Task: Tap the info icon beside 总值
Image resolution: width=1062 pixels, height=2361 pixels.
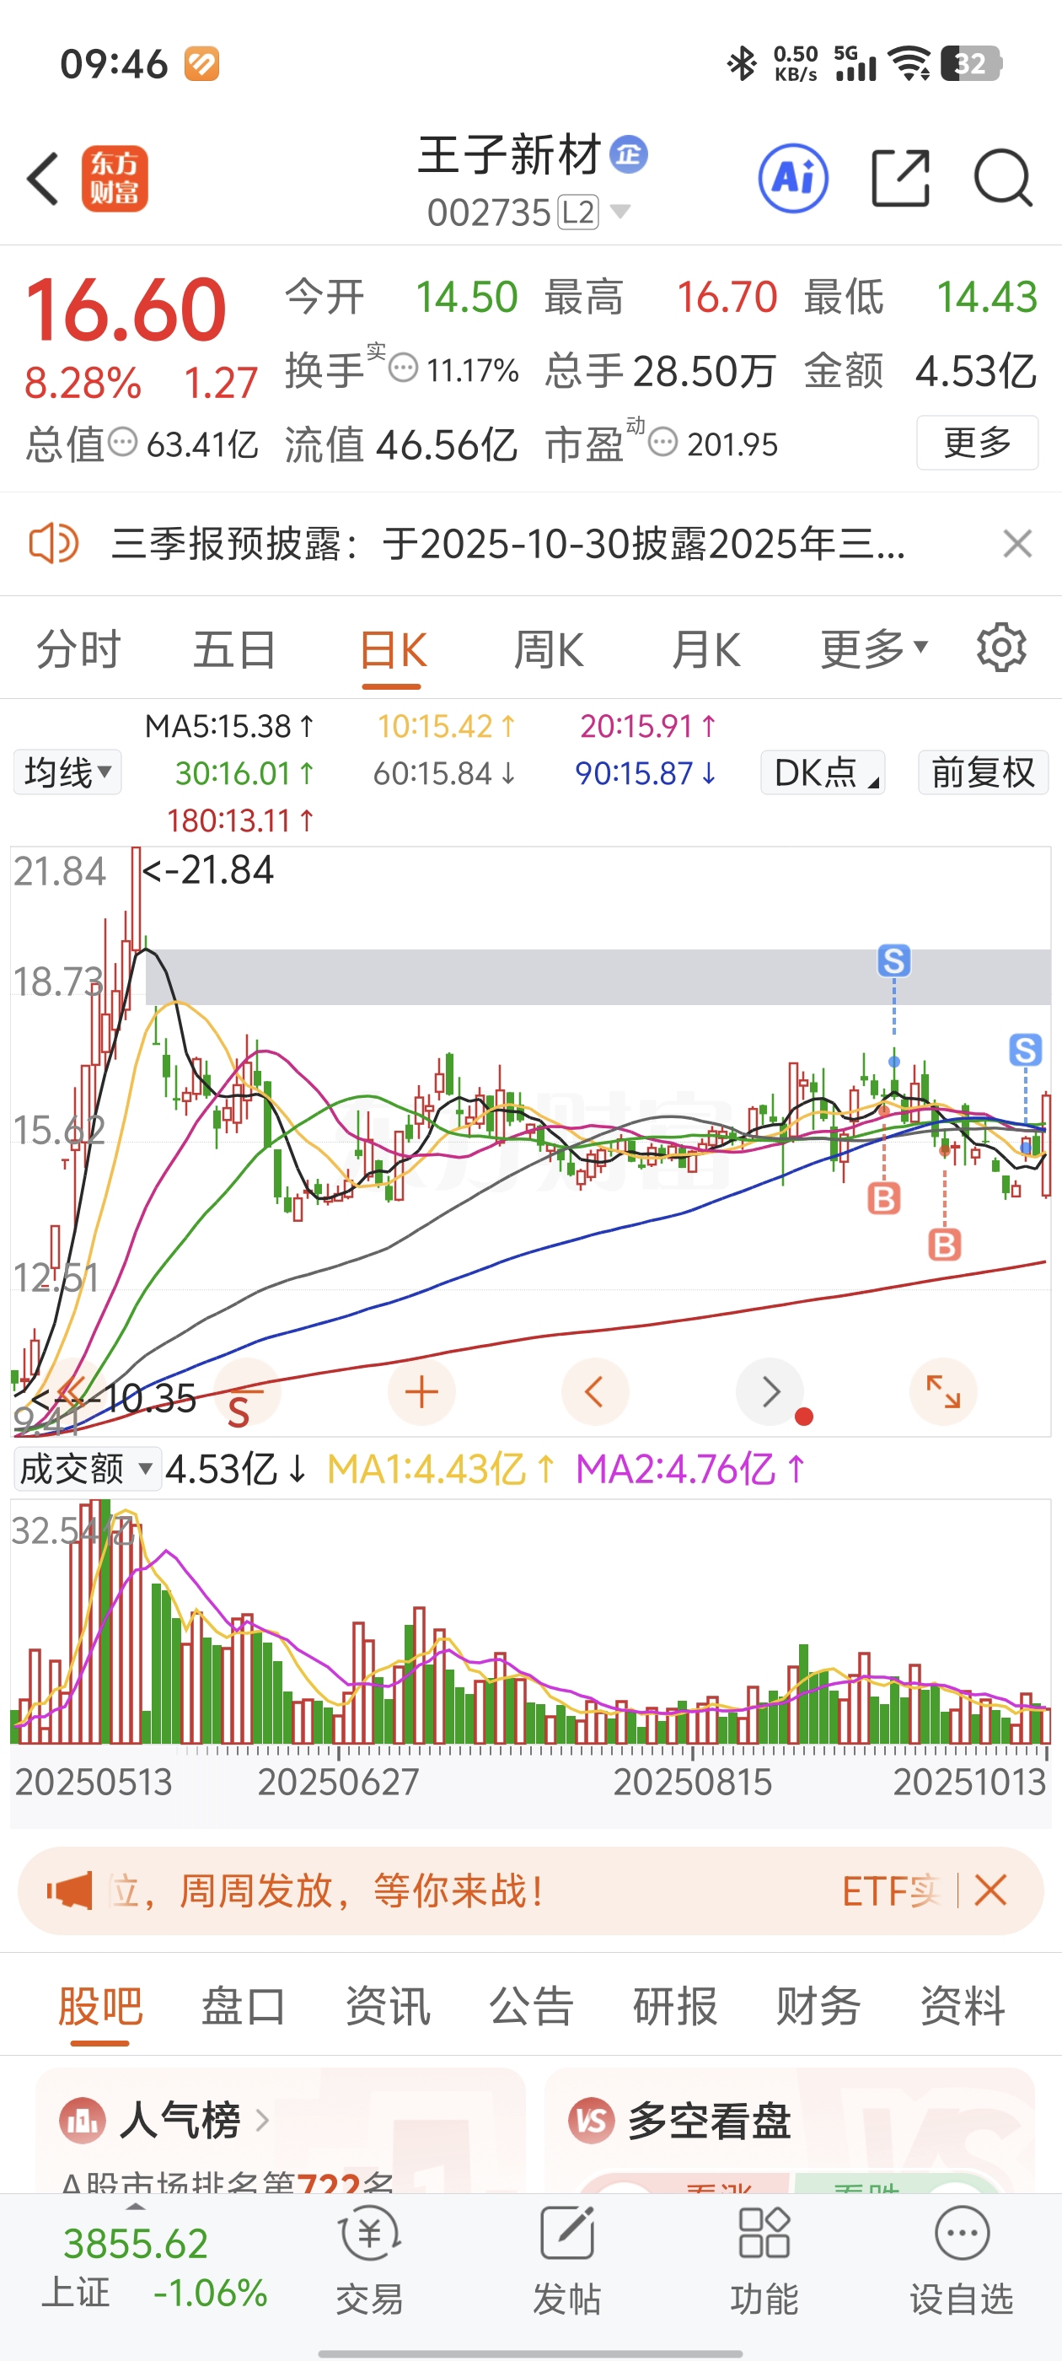Action: pyautogui.click(x=123, y=442)
